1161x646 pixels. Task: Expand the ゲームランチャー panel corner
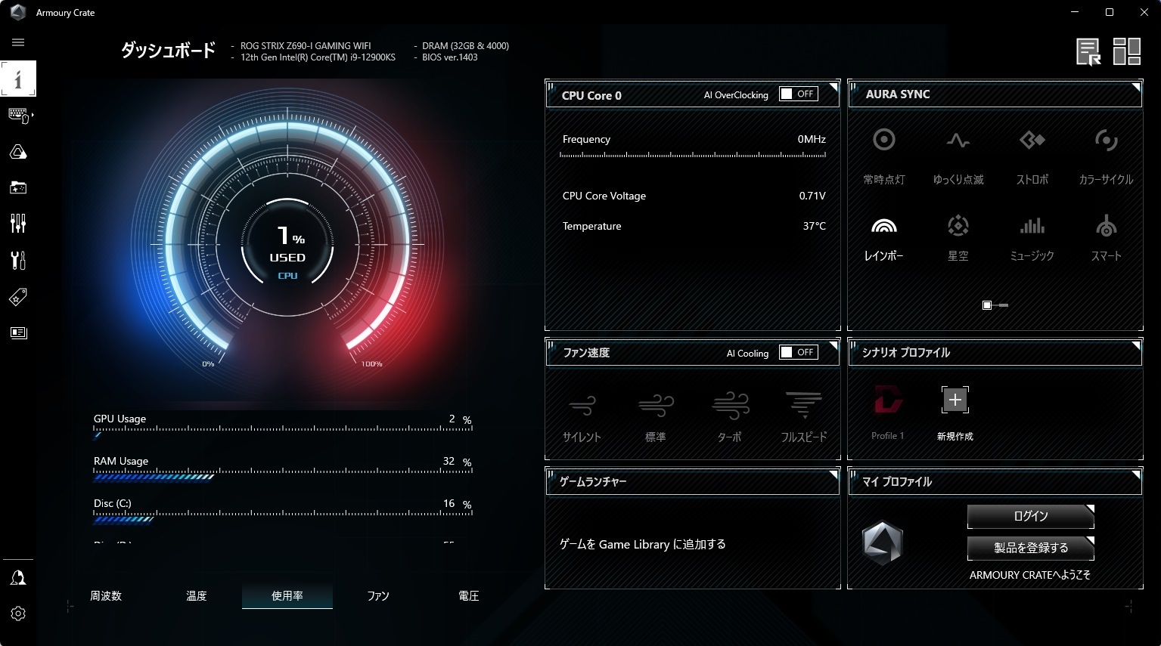(x=833, y=474)
